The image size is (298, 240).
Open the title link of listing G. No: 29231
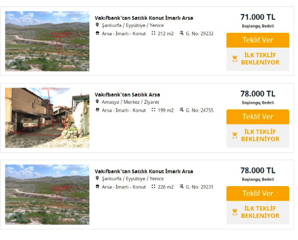(x=144, y=171)
